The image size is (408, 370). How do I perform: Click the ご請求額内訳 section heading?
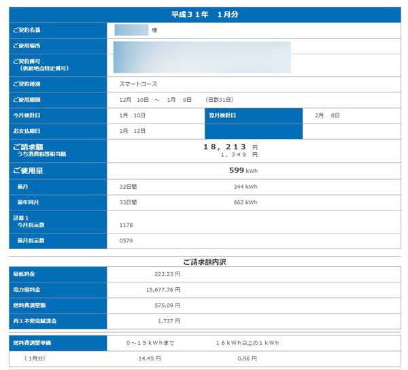[x=205, y=260]
